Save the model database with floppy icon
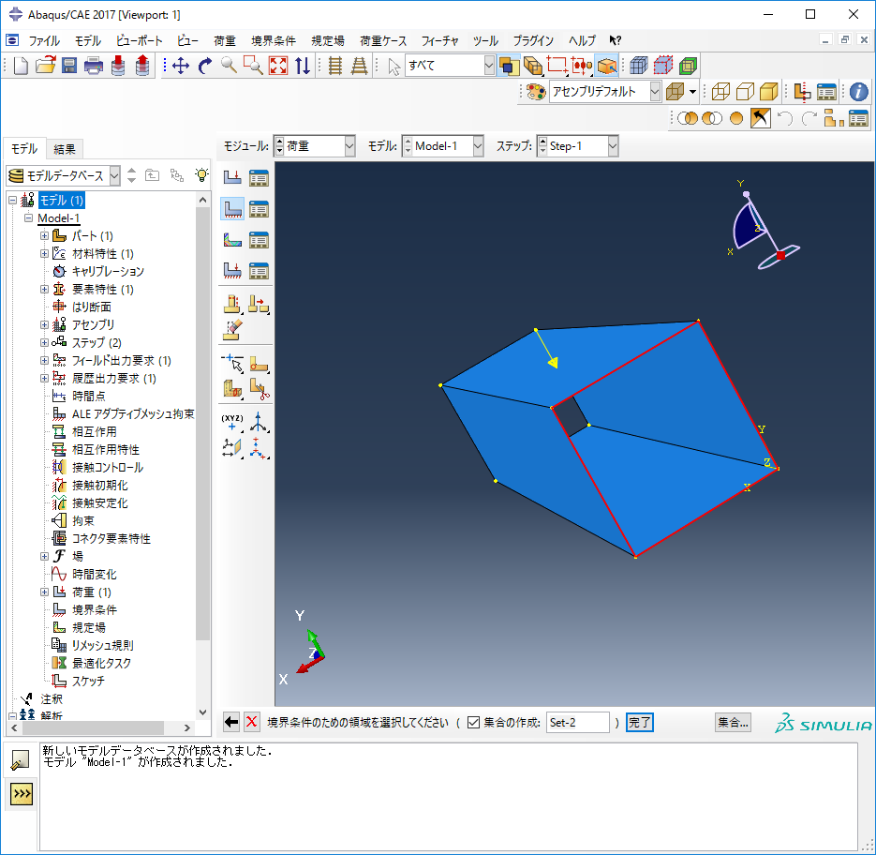876x855 pixels. (x=69, y=66)
